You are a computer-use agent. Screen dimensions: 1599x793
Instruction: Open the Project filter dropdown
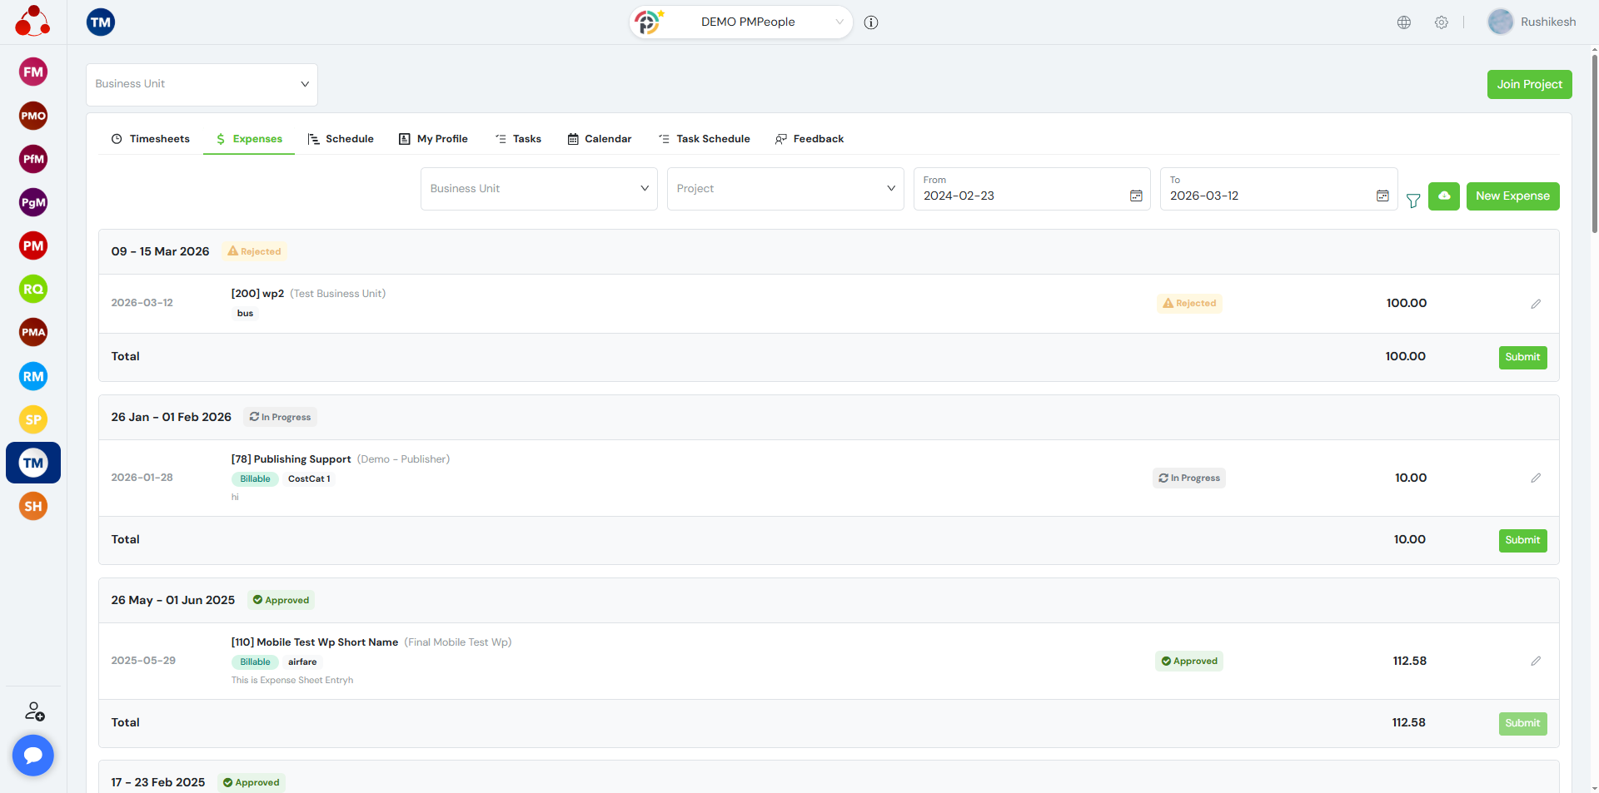[x=785, y=189]
